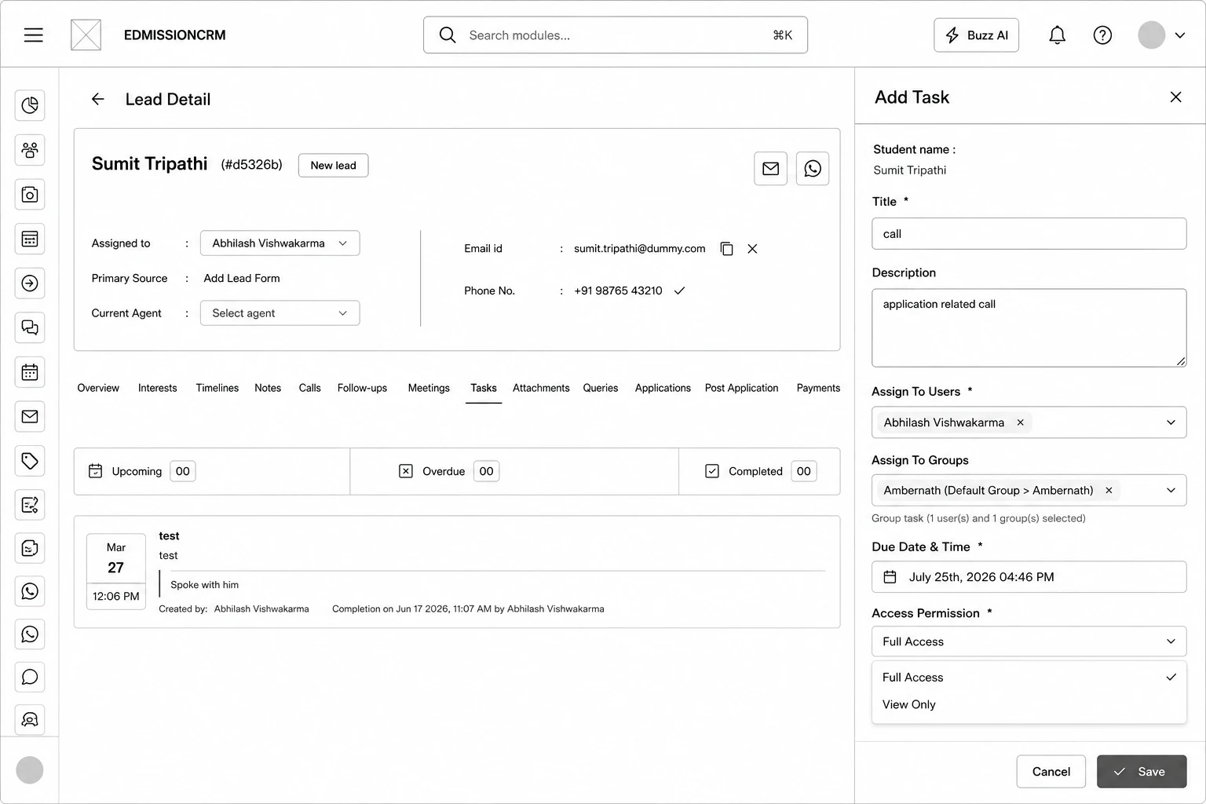Open the double chat bubbles sidebar icon
The height and width of the screenshot is (804, 1206).
[30, 327]
